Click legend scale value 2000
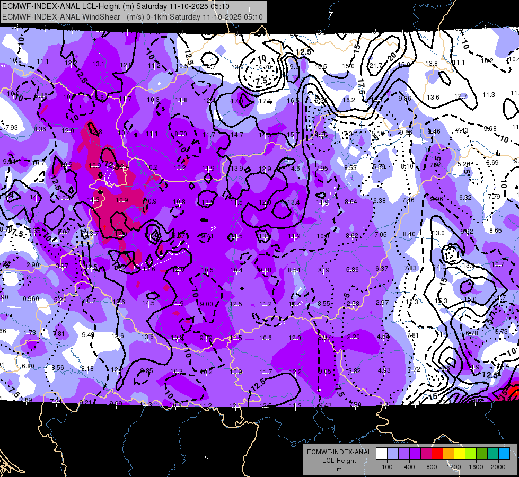519x477 pixels. [x=498, y=467]
